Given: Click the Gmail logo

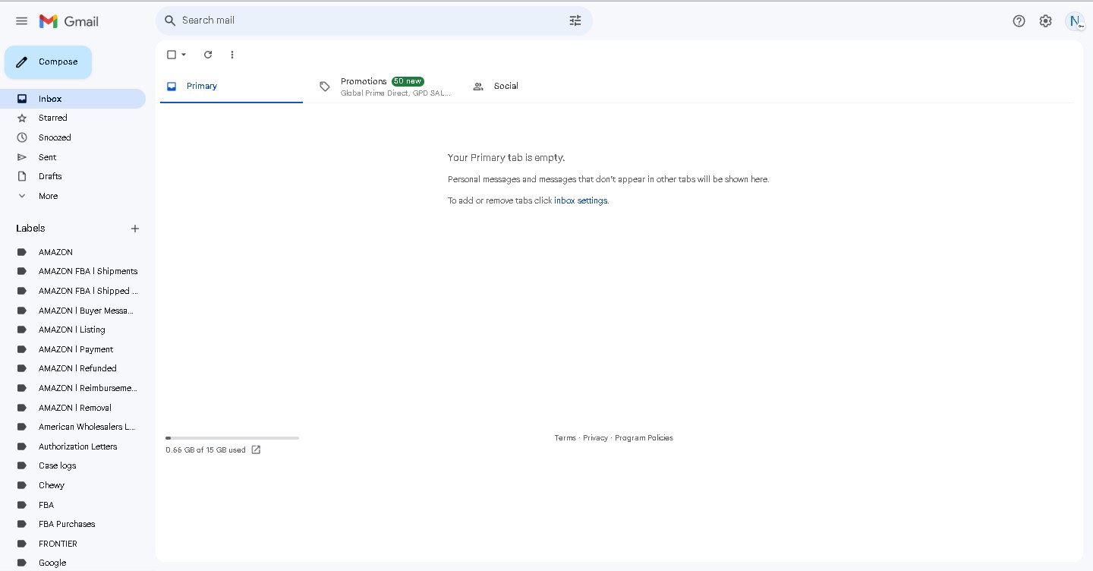Looking at the screenshot, I should tap(69, 21).
